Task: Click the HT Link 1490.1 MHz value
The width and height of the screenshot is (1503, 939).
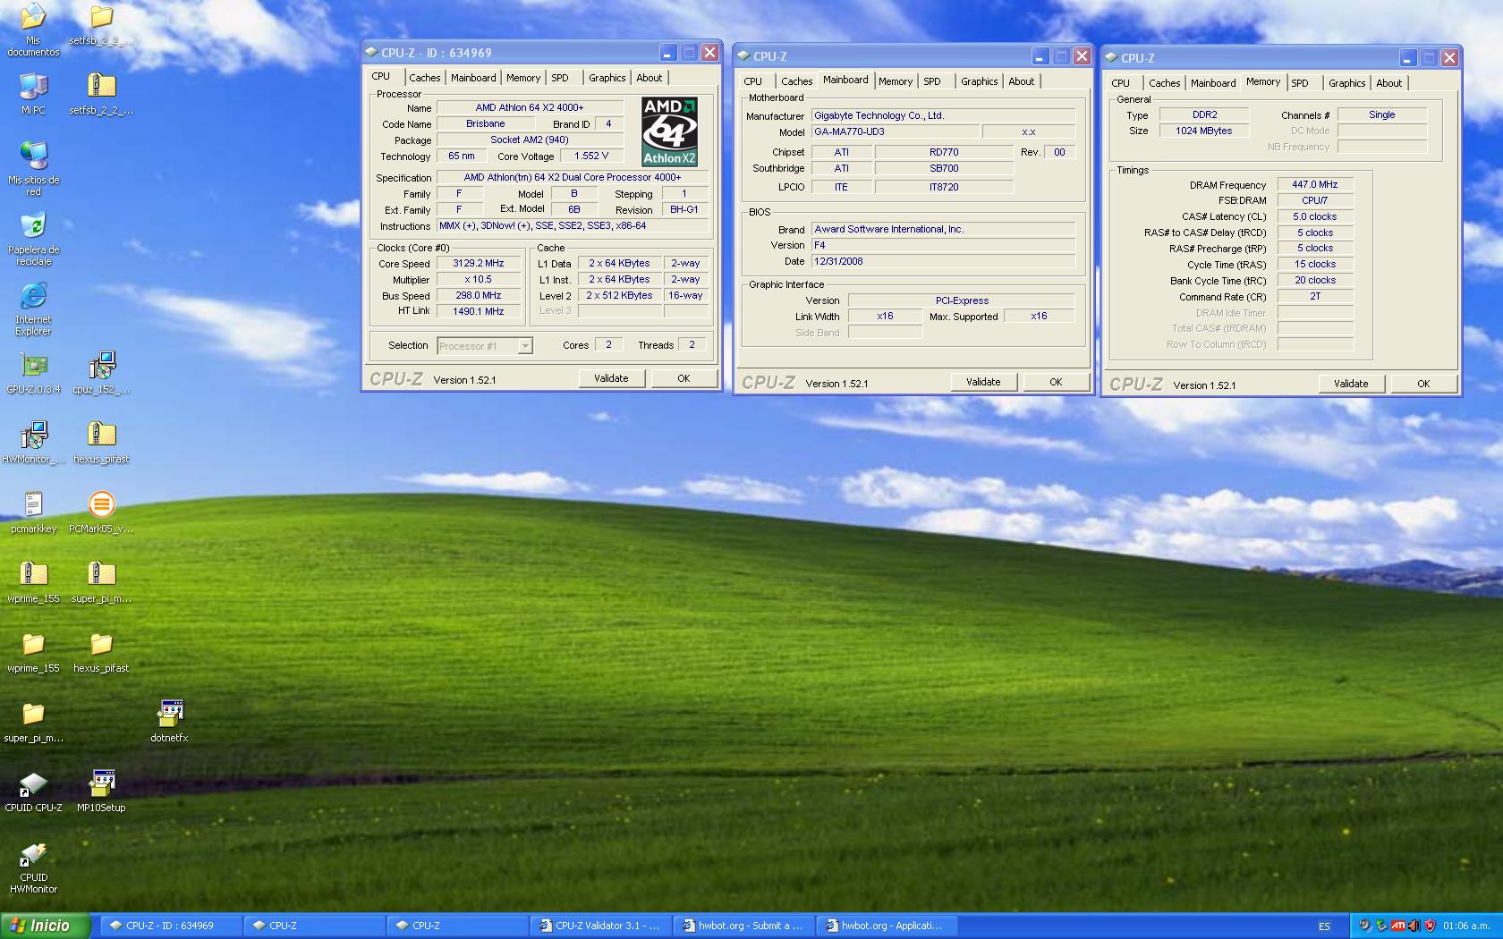Action: (479, 311)
